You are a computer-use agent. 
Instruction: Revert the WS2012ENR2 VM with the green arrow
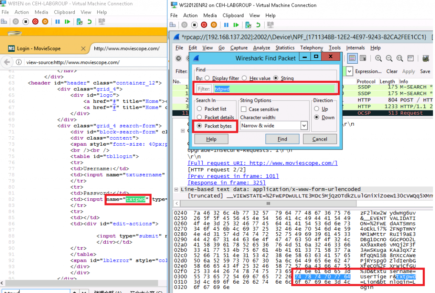pyautogui.click(x=258, y=25)
